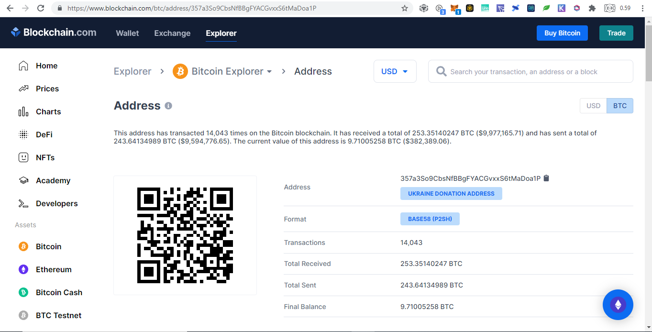Viewport: 652px width, 332px height.
Task: Click the Blockchain.com logo
Action: click(x=54, y=33)
